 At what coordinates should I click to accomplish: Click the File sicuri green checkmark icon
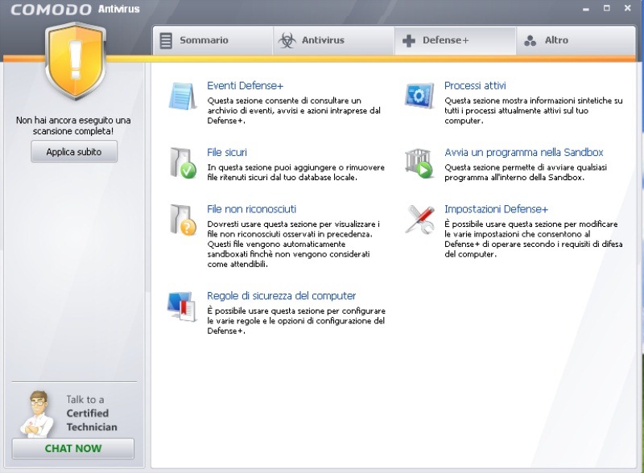pos(183,163)
